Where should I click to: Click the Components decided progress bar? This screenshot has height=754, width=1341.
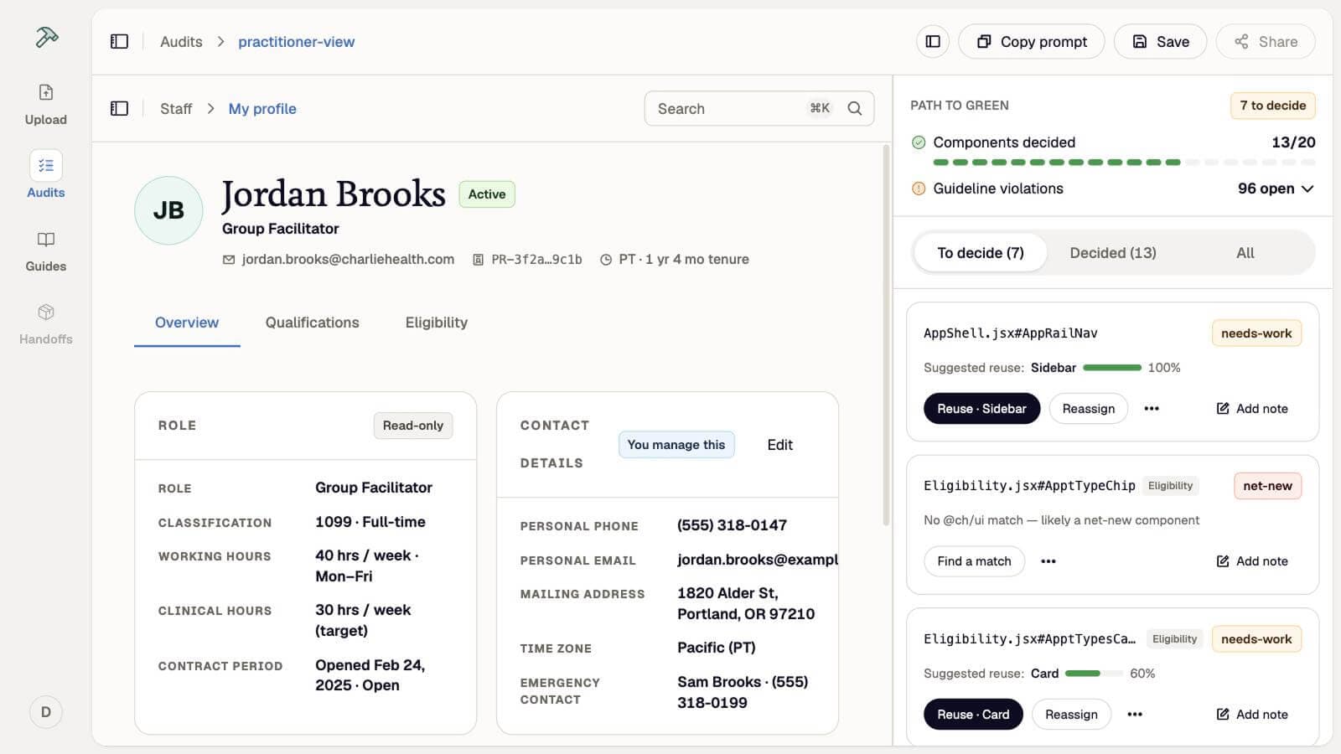point(1124,163)
